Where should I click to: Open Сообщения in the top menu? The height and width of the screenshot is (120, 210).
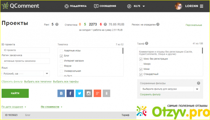[x=105, y=6]
